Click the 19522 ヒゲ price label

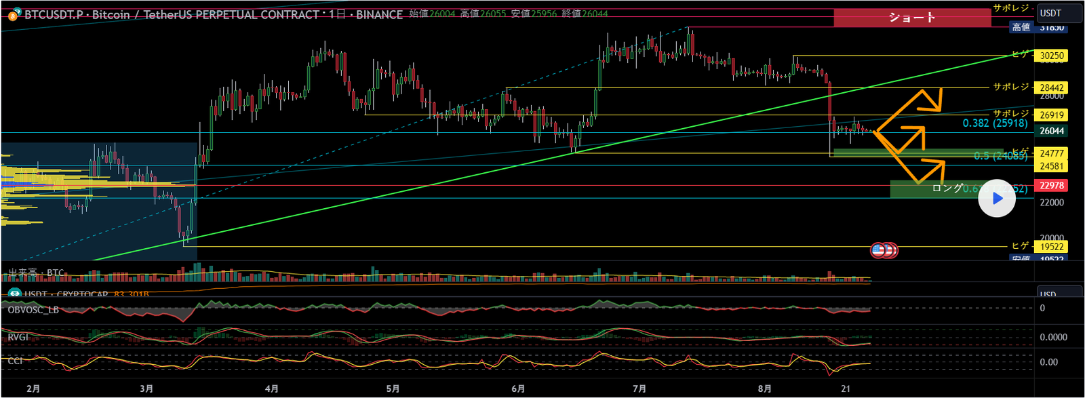tap(1051, 247)
